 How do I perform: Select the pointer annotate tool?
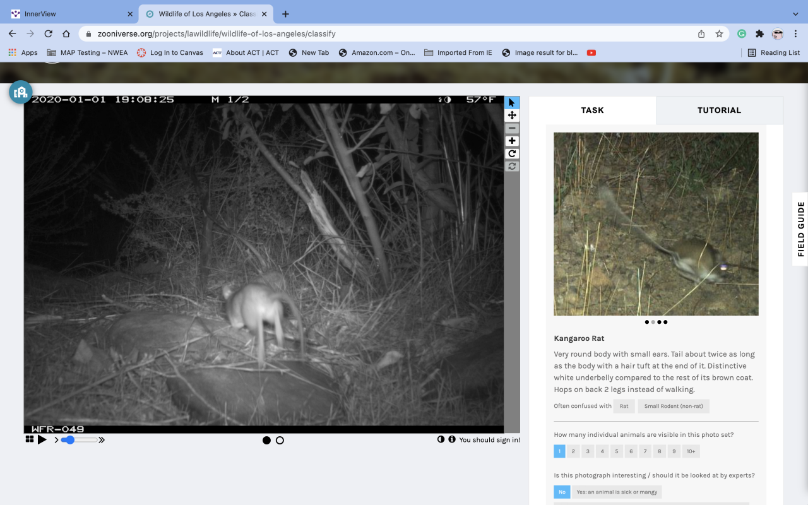[512, 102]
